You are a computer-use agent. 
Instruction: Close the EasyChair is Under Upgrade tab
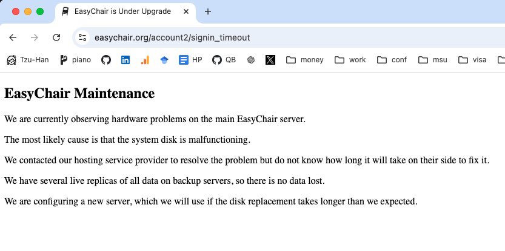tap(186, 11)
